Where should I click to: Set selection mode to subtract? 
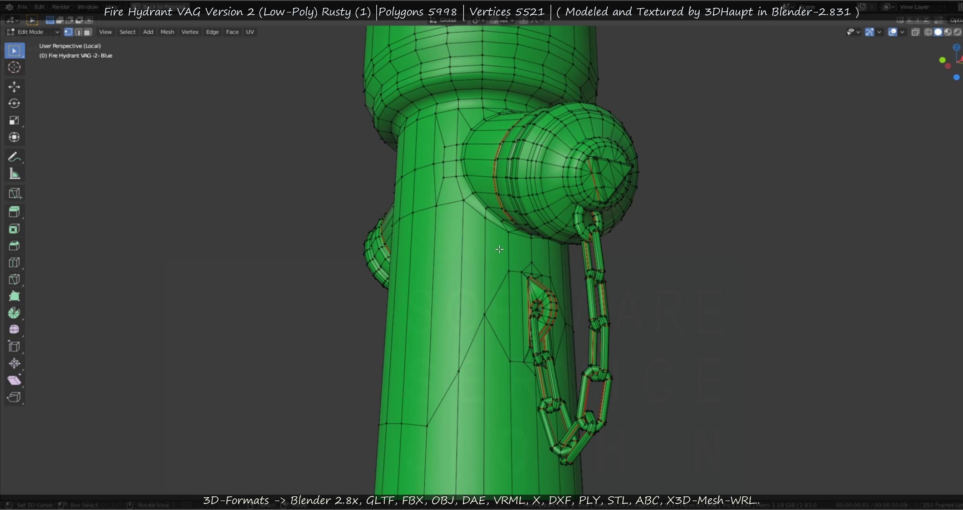pos(69,20)
